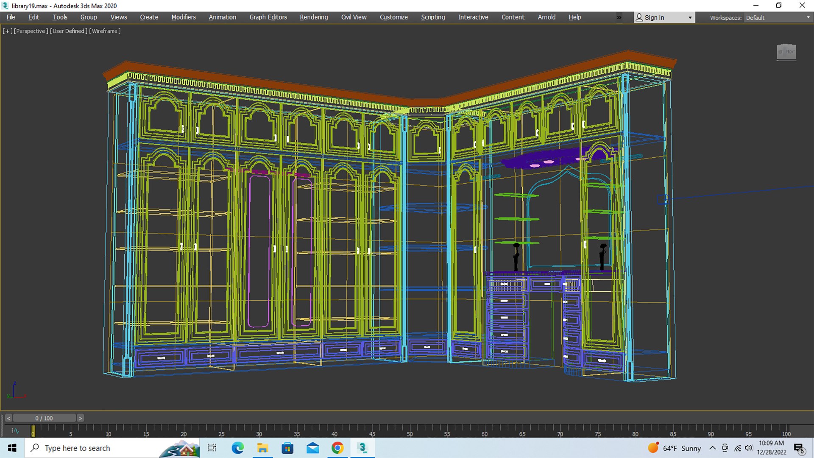The width and height of the screenshot is (814, 458).
Task: Step to next frame with right arrow
Action: (80, 418)
